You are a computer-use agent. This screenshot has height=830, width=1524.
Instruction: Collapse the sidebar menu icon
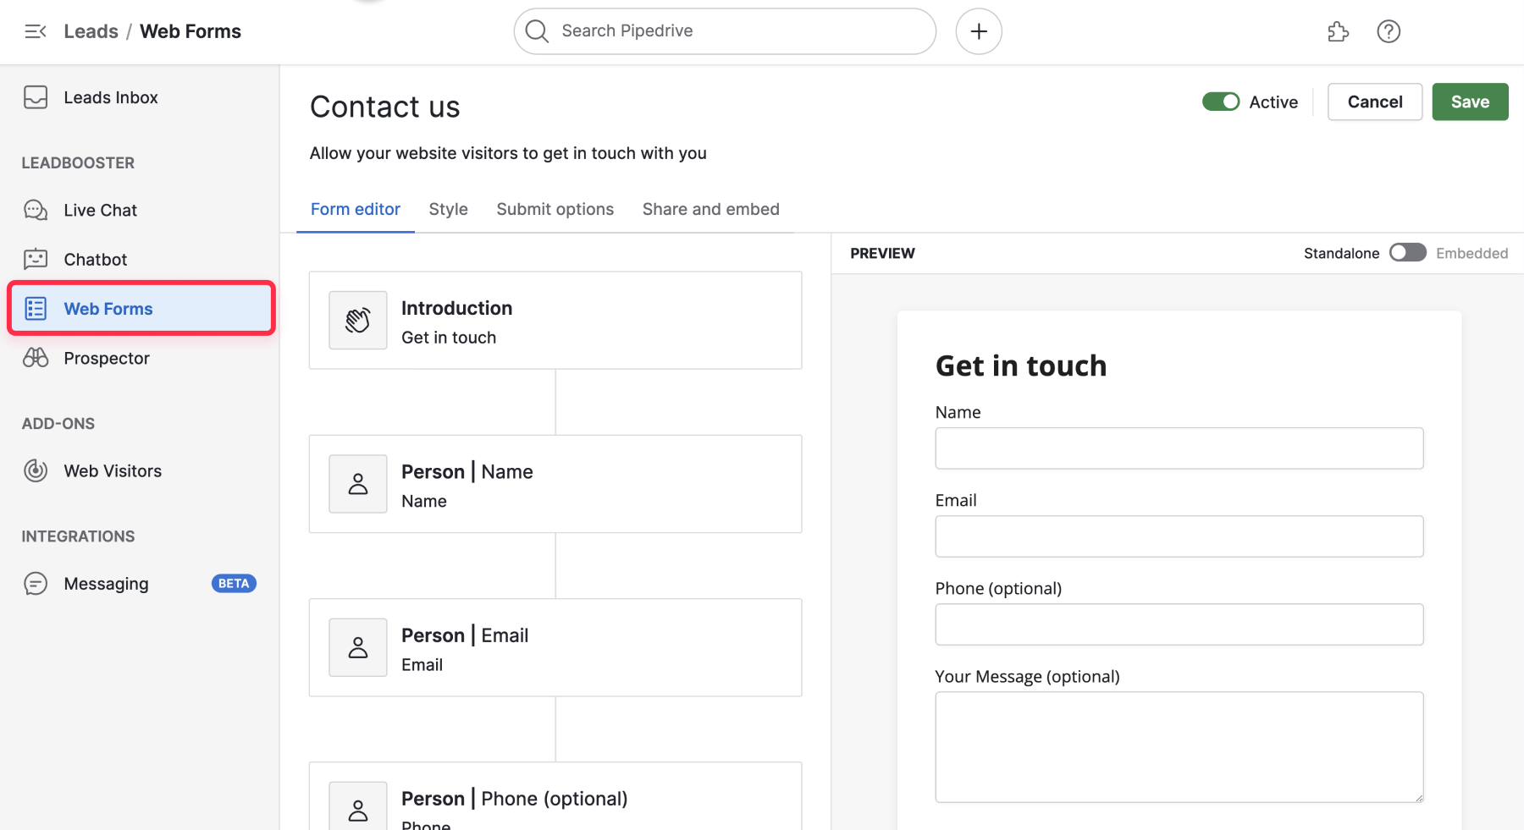36,31
